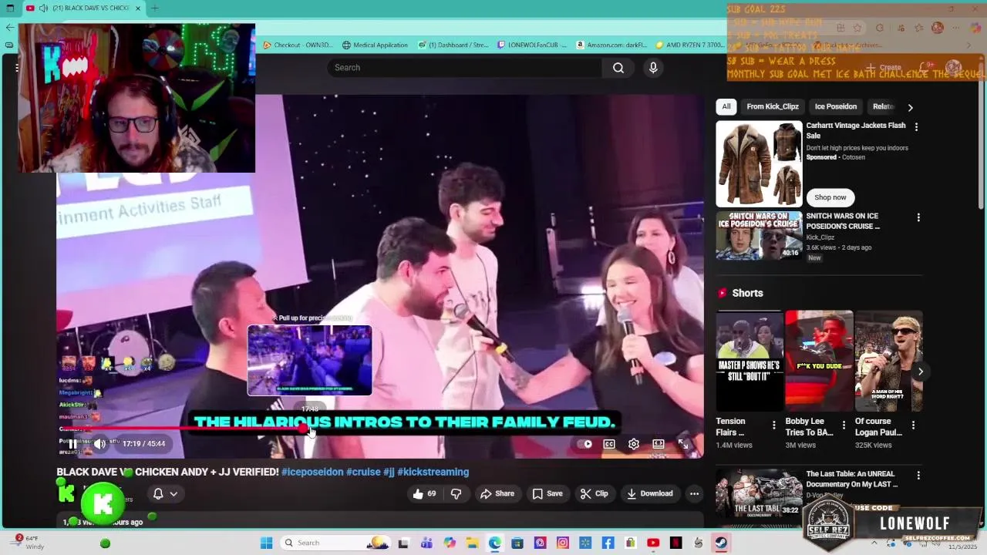This screenshot has height=555, width=987.
Task: Open more actions three-dot menu below video
Action: pos(694,493)
